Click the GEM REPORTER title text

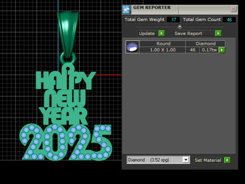[x=152, y=8]
